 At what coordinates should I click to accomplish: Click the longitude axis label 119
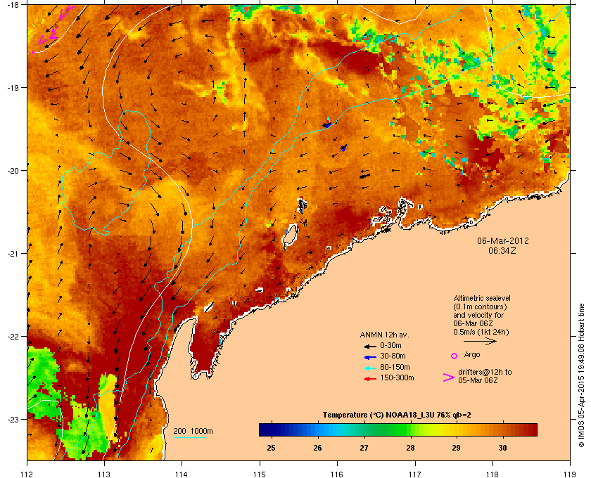point(570,474)
